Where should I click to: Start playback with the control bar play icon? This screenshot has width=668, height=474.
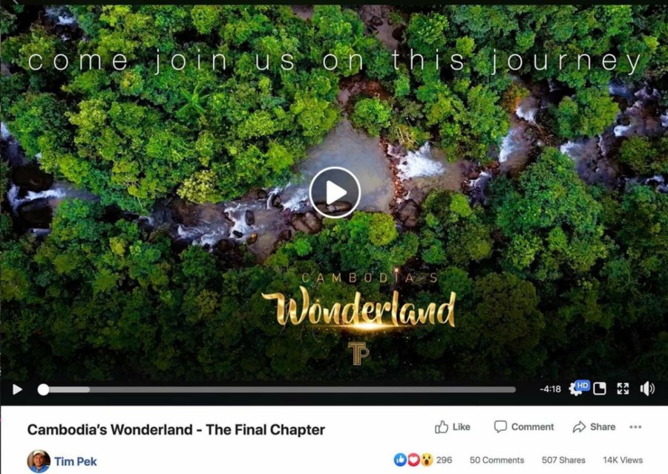point(17,389)
